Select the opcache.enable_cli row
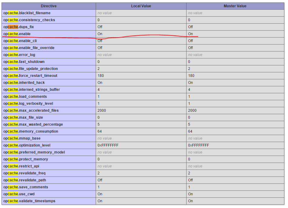 (48, 41)
